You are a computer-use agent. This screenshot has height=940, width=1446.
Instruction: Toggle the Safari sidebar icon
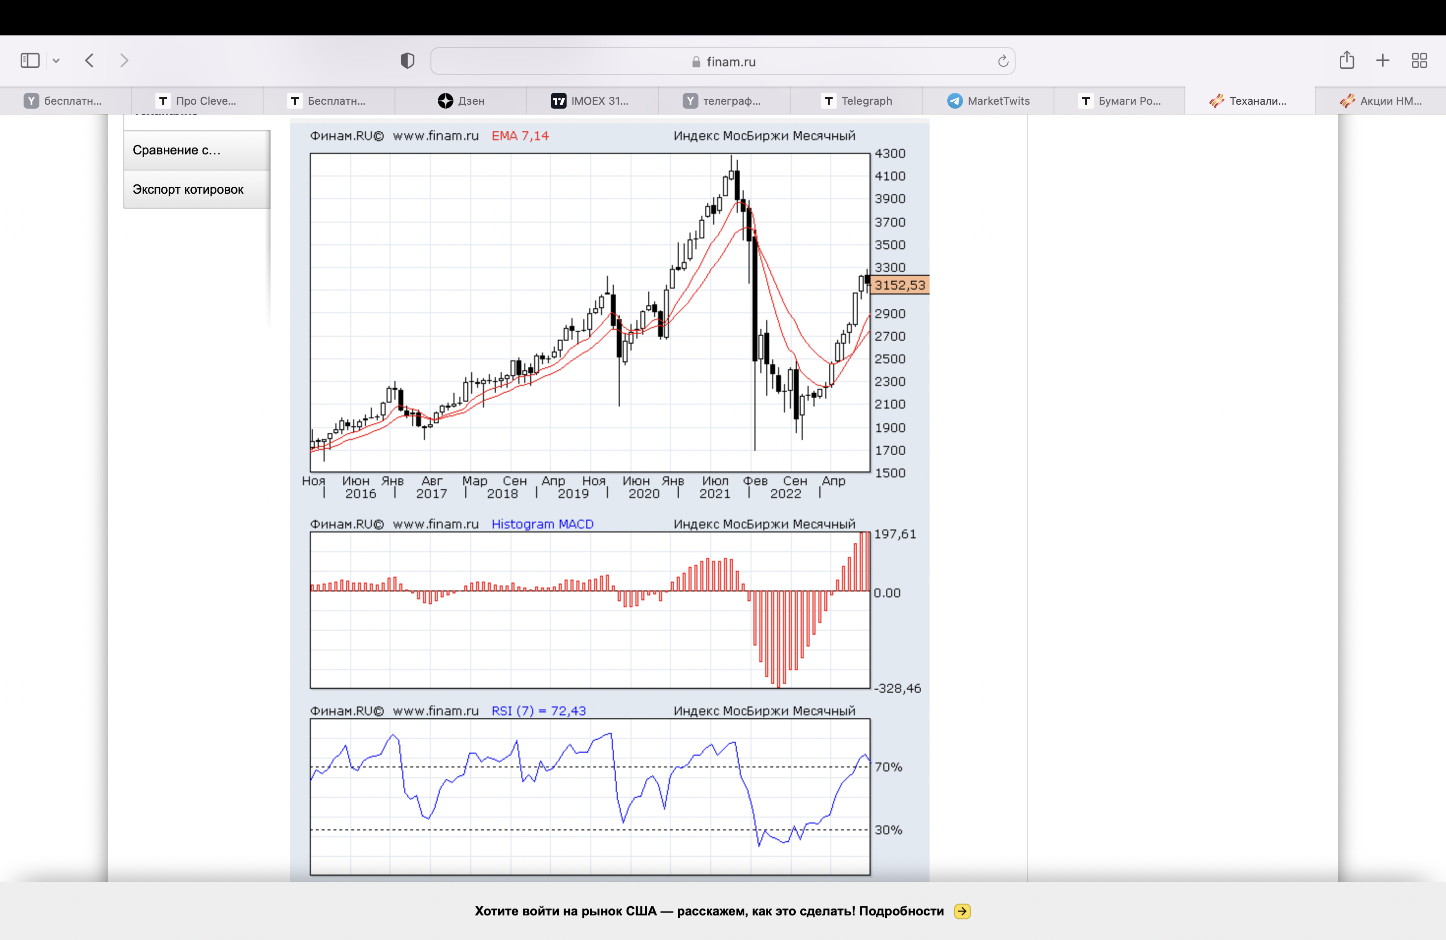tap(30, 61)
